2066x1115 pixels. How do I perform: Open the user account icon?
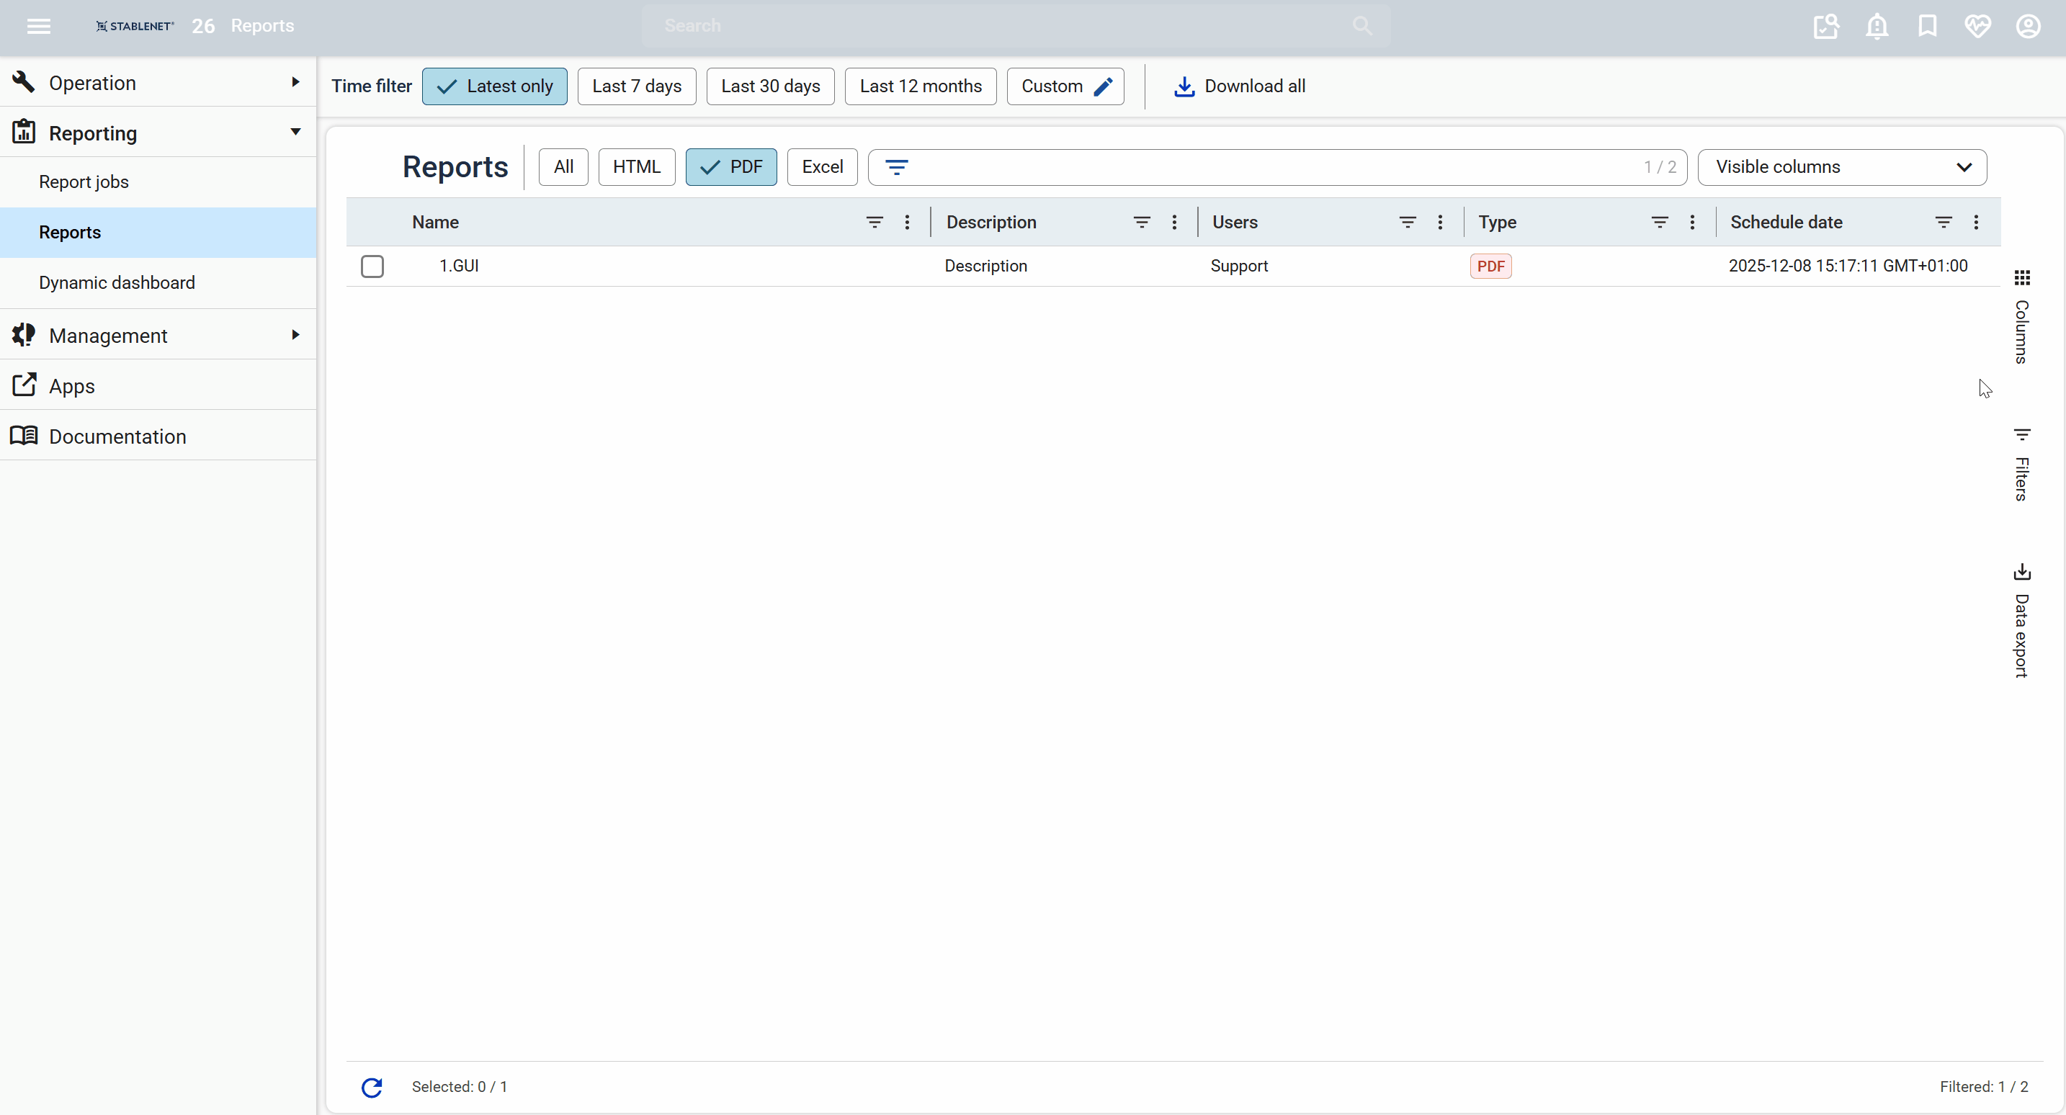2028,27
